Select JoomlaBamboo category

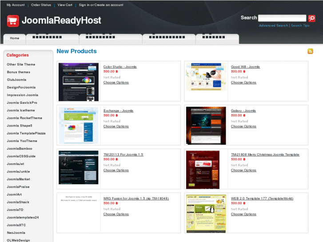20,148
